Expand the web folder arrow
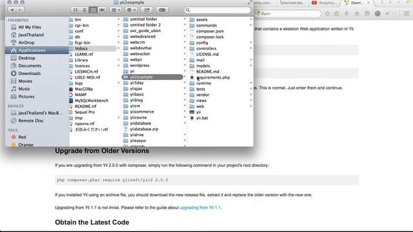The height and width of the screenshot is (232, 413). click(251, 106)
